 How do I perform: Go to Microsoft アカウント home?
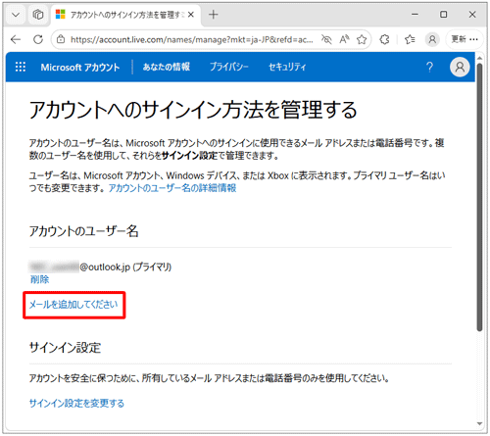pos(80,68)
